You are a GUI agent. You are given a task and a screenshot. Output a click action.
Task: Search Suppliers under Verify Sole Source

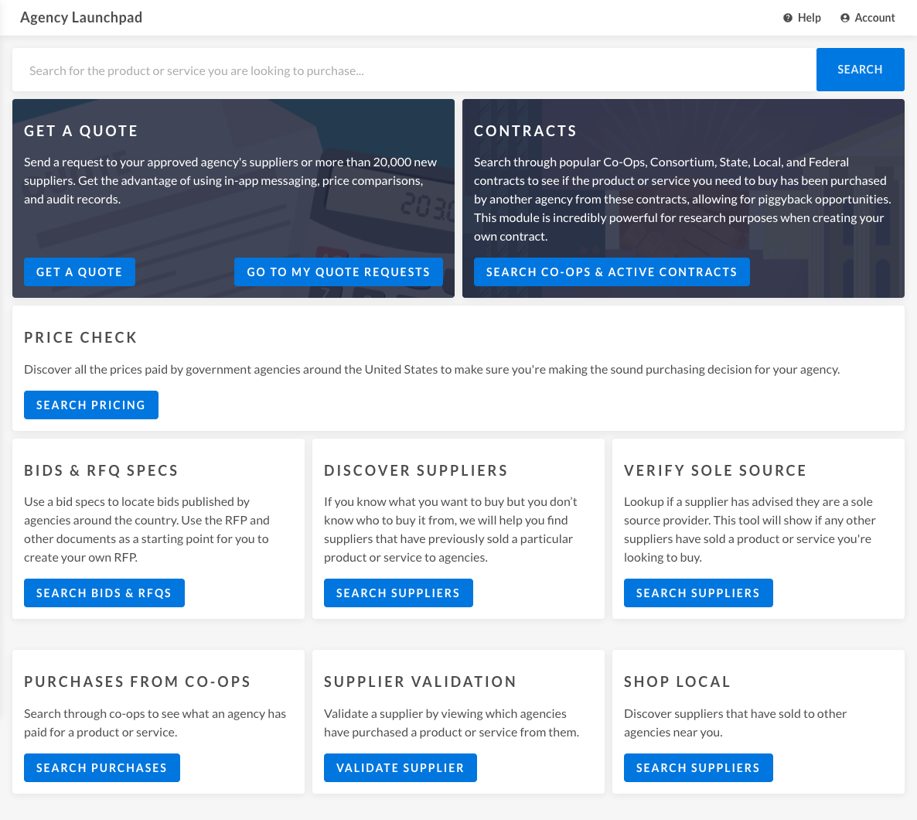click(x=697, y=593)
